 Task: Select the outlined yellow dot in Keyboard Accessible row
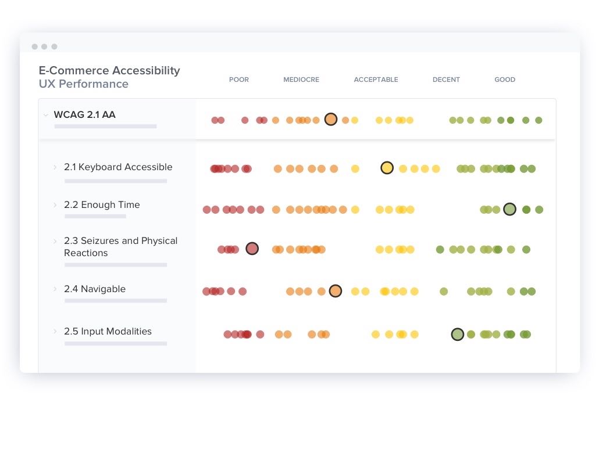click(x=387, y=168)
